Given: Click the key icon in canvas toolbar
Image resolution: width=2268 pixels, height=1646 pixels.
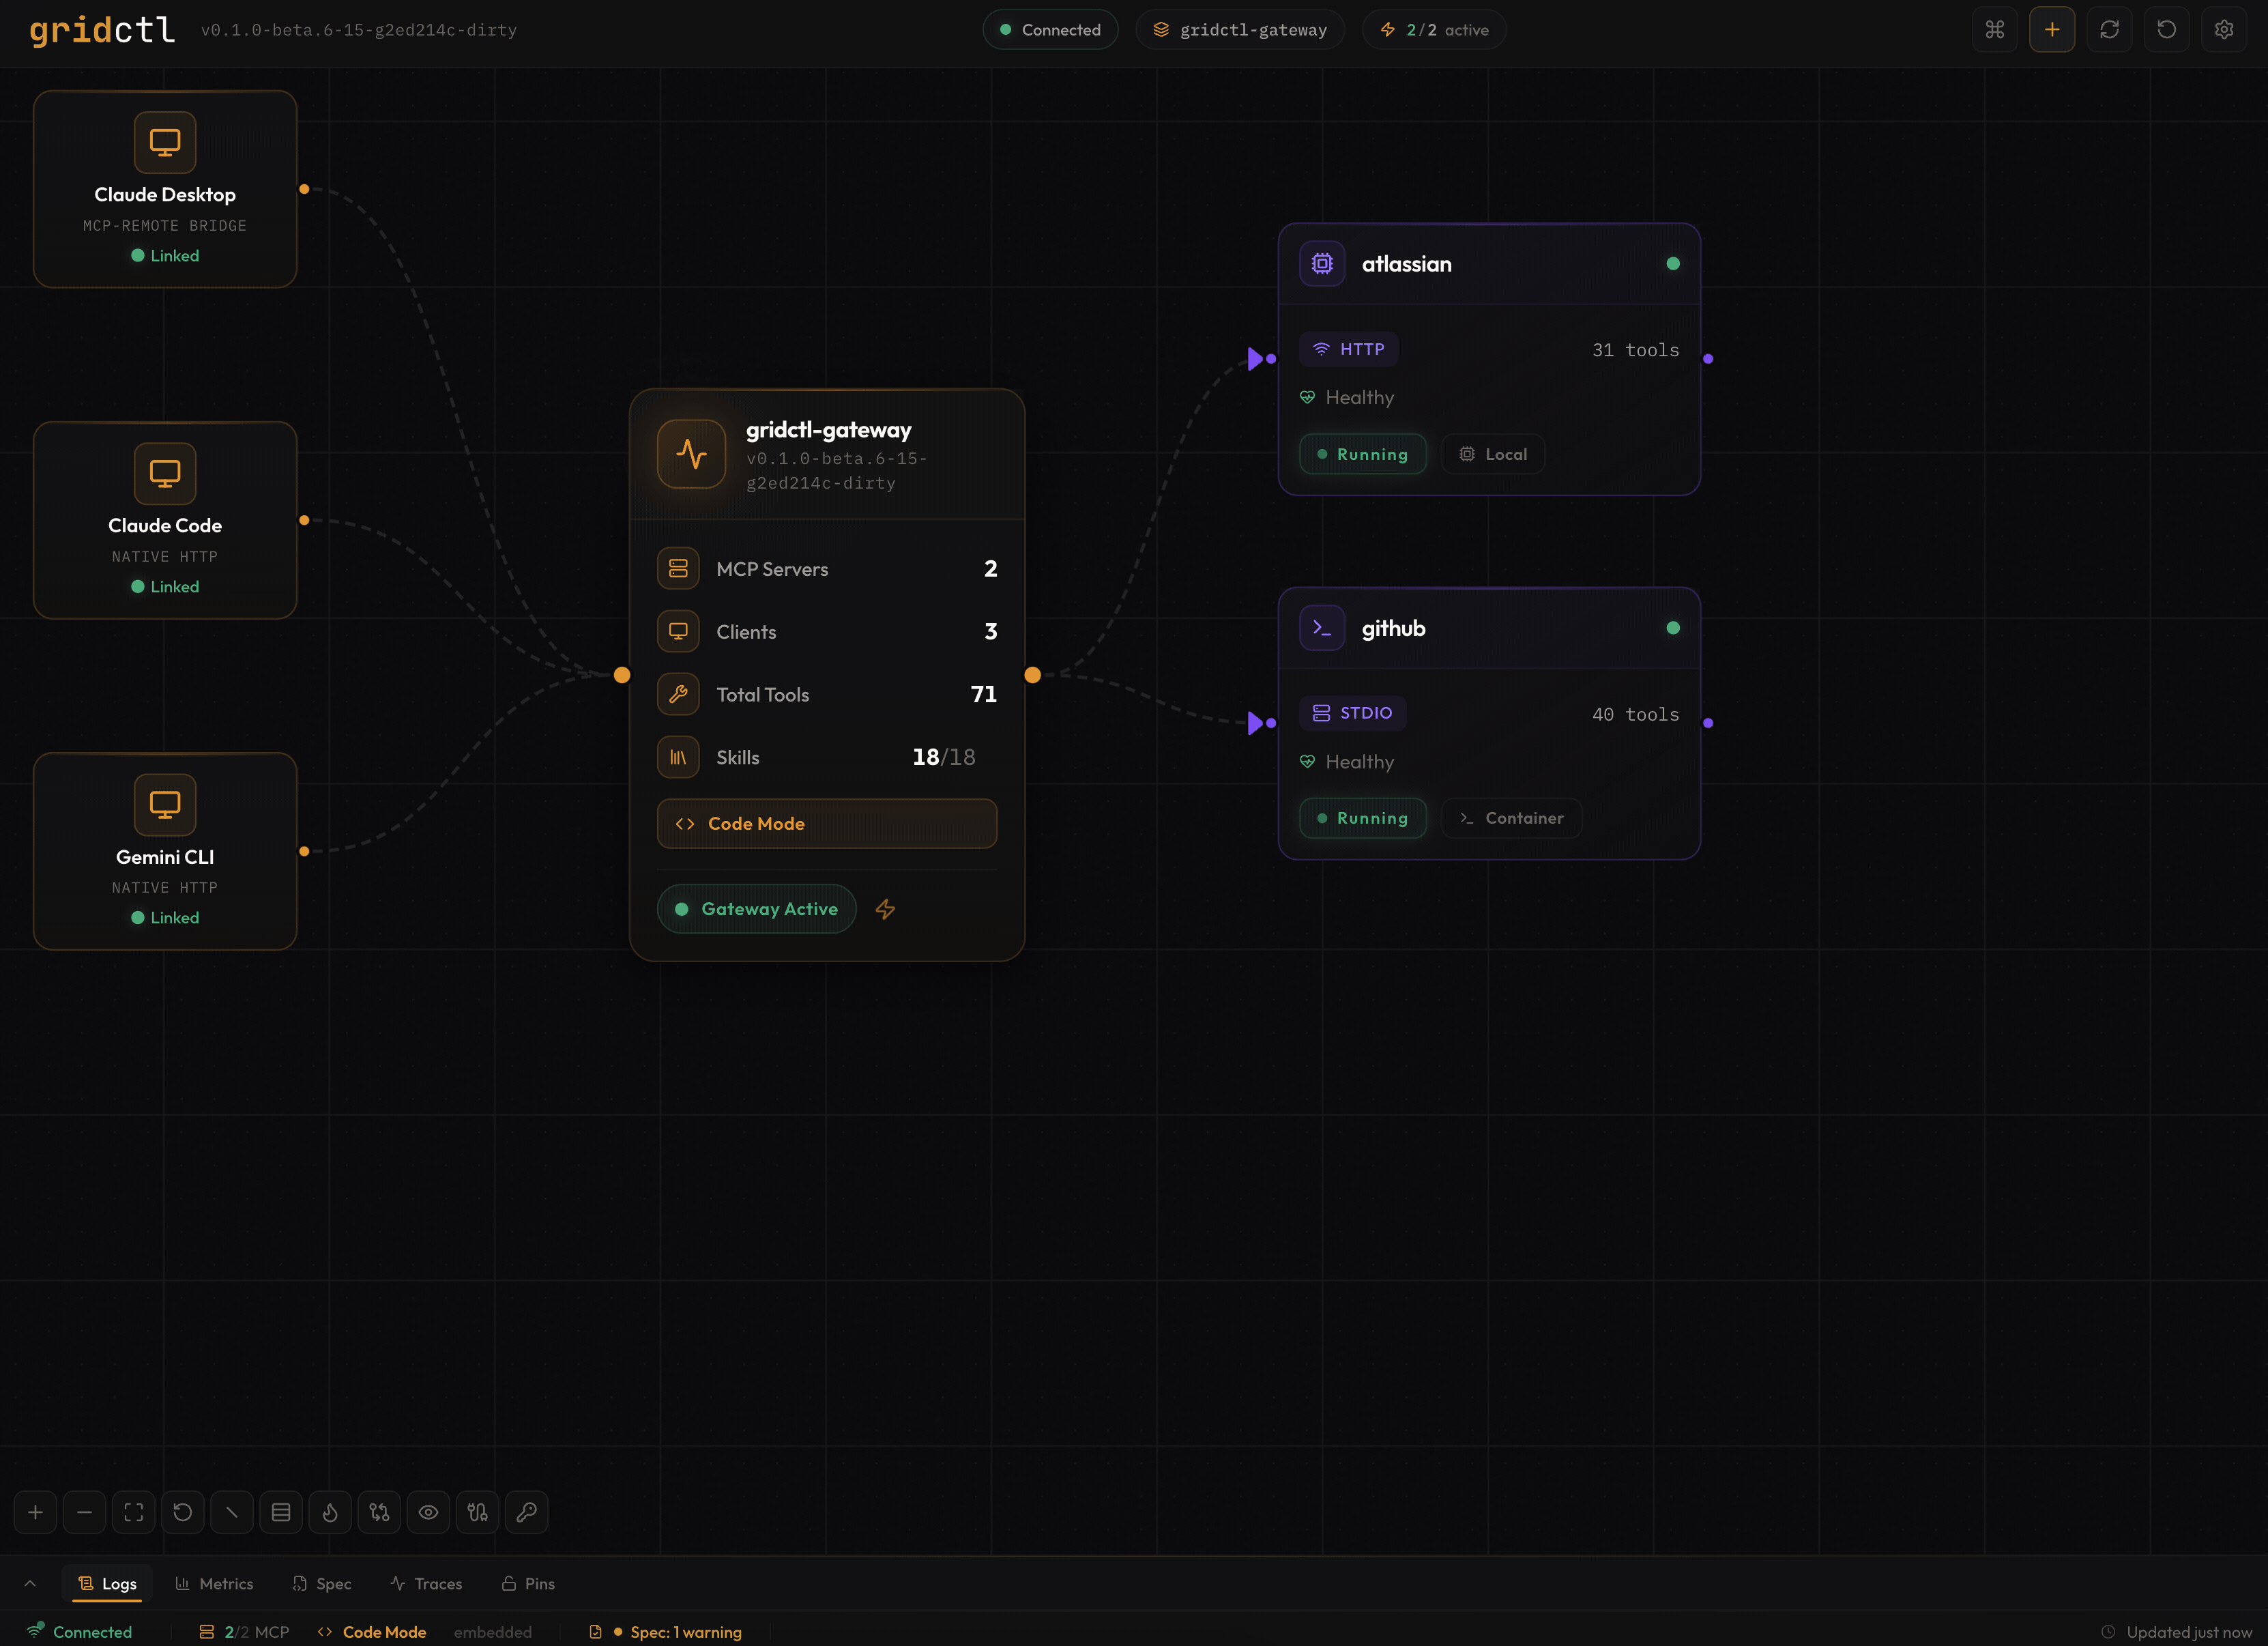Looking at the screenshot, I should pos(526,1512).
